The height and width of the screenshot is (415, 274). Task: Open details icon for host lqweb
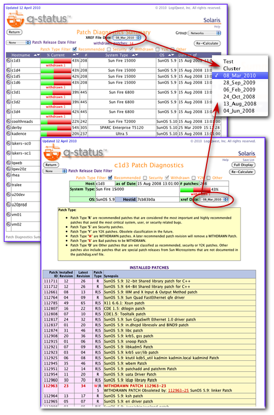9,163
